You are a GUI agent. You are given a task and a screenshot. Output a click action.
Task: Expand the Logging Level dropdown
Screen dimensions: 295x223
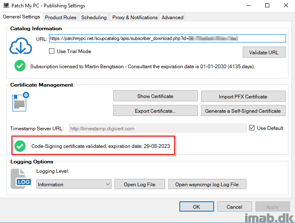(x=74, y=184)
